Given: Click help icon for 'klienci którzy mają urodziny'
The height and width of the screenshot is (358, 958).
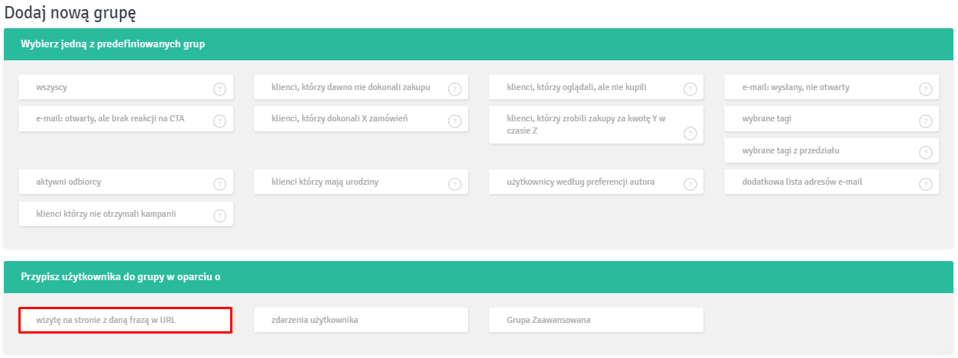Looking at the screenshot, I should [x=455, y=185].
